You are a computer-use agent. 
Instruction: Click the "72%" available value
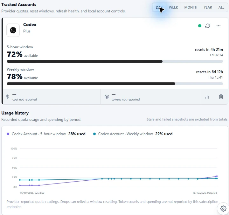[x=15, y=54]
